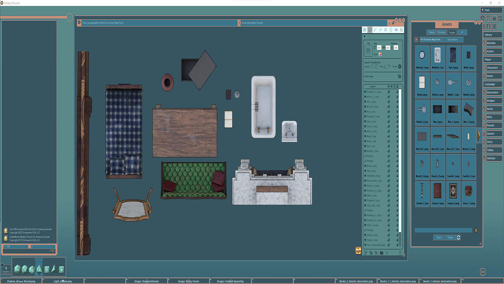The image size is (504, 284).
Task: Open the Tint color swatch picker
Action: 380,54
